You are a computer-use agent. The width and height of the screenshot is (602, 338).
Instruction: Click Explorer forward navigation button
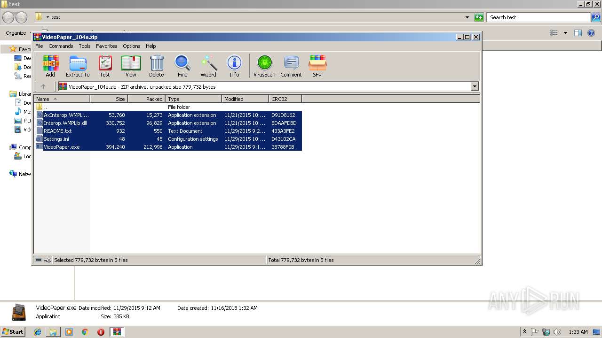(x=22, y=18)
